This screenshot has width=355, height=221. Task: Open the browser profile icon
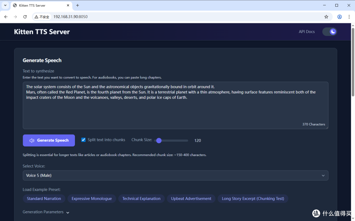pos(339,17)
